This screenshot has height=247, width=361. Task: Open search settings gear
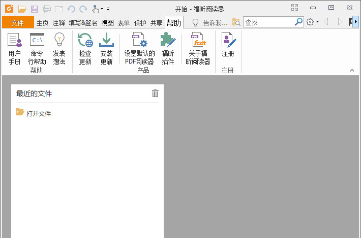tap(310, 22)
